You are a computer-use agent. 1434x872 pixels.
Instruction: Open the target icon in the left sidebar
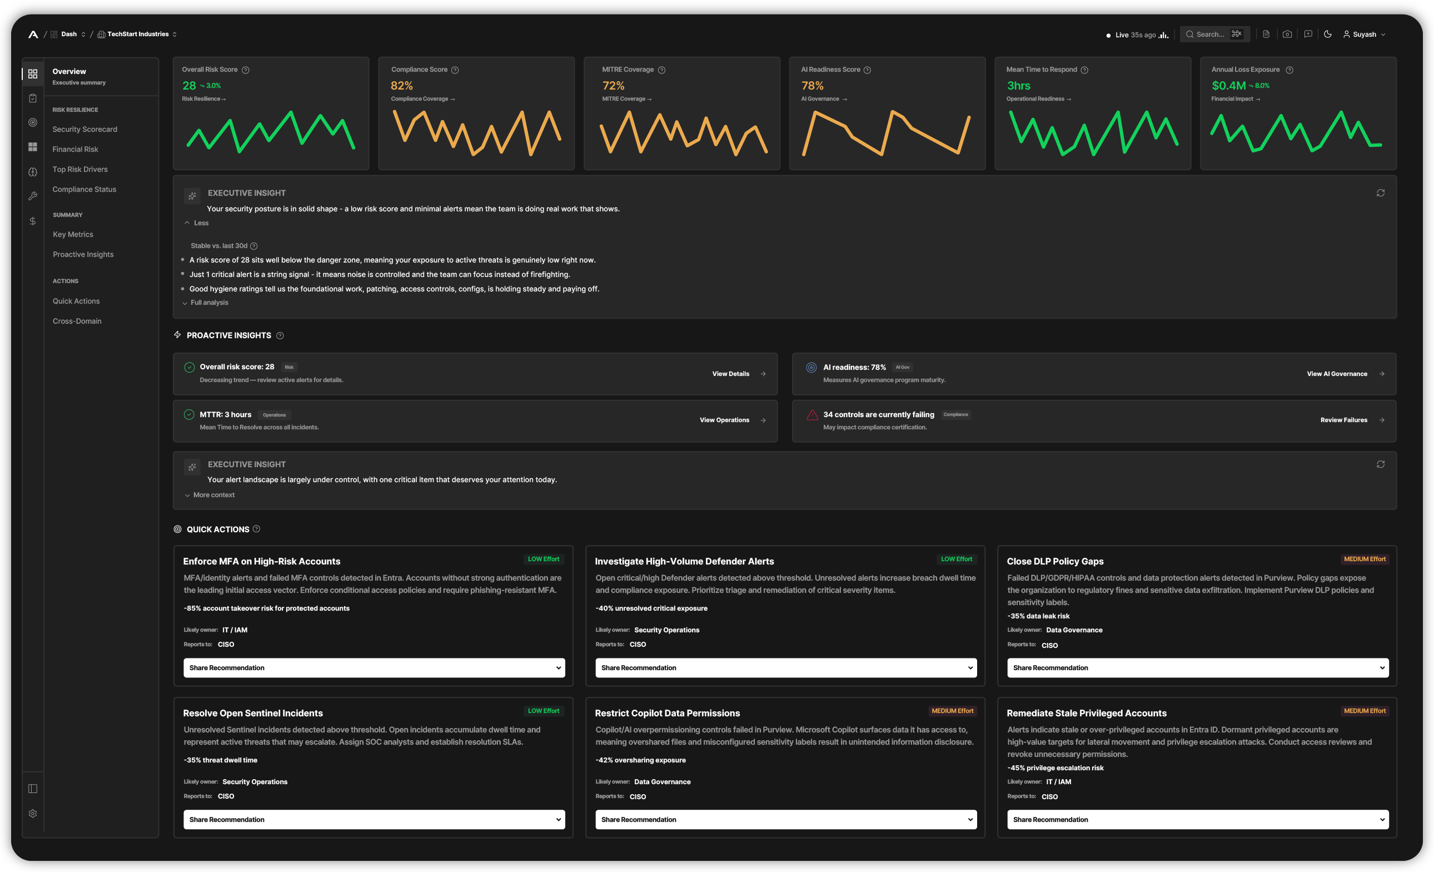[33, 123]
